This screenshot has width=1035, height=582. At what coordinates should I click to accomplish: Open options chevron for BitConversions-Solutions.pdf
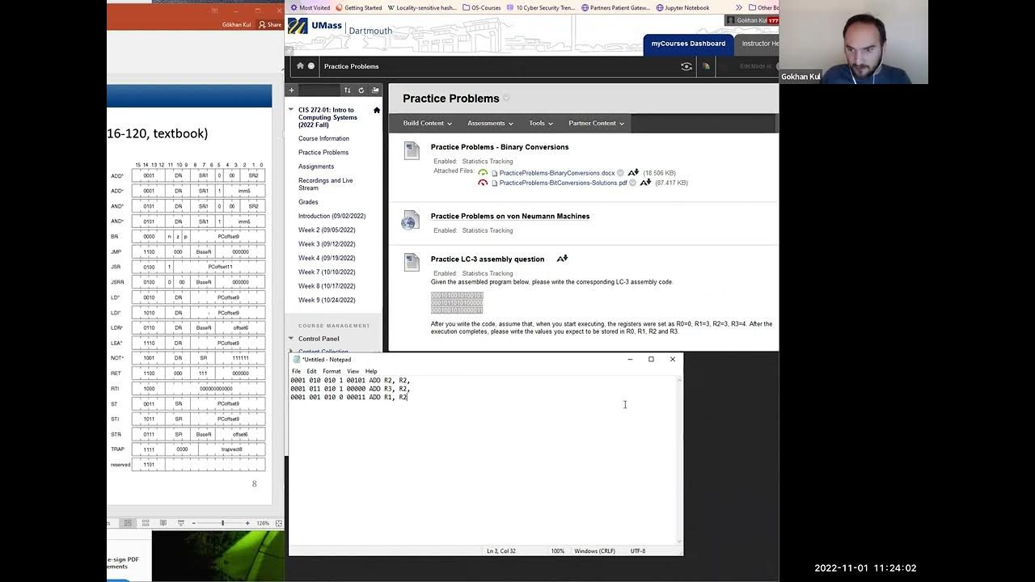633,183
